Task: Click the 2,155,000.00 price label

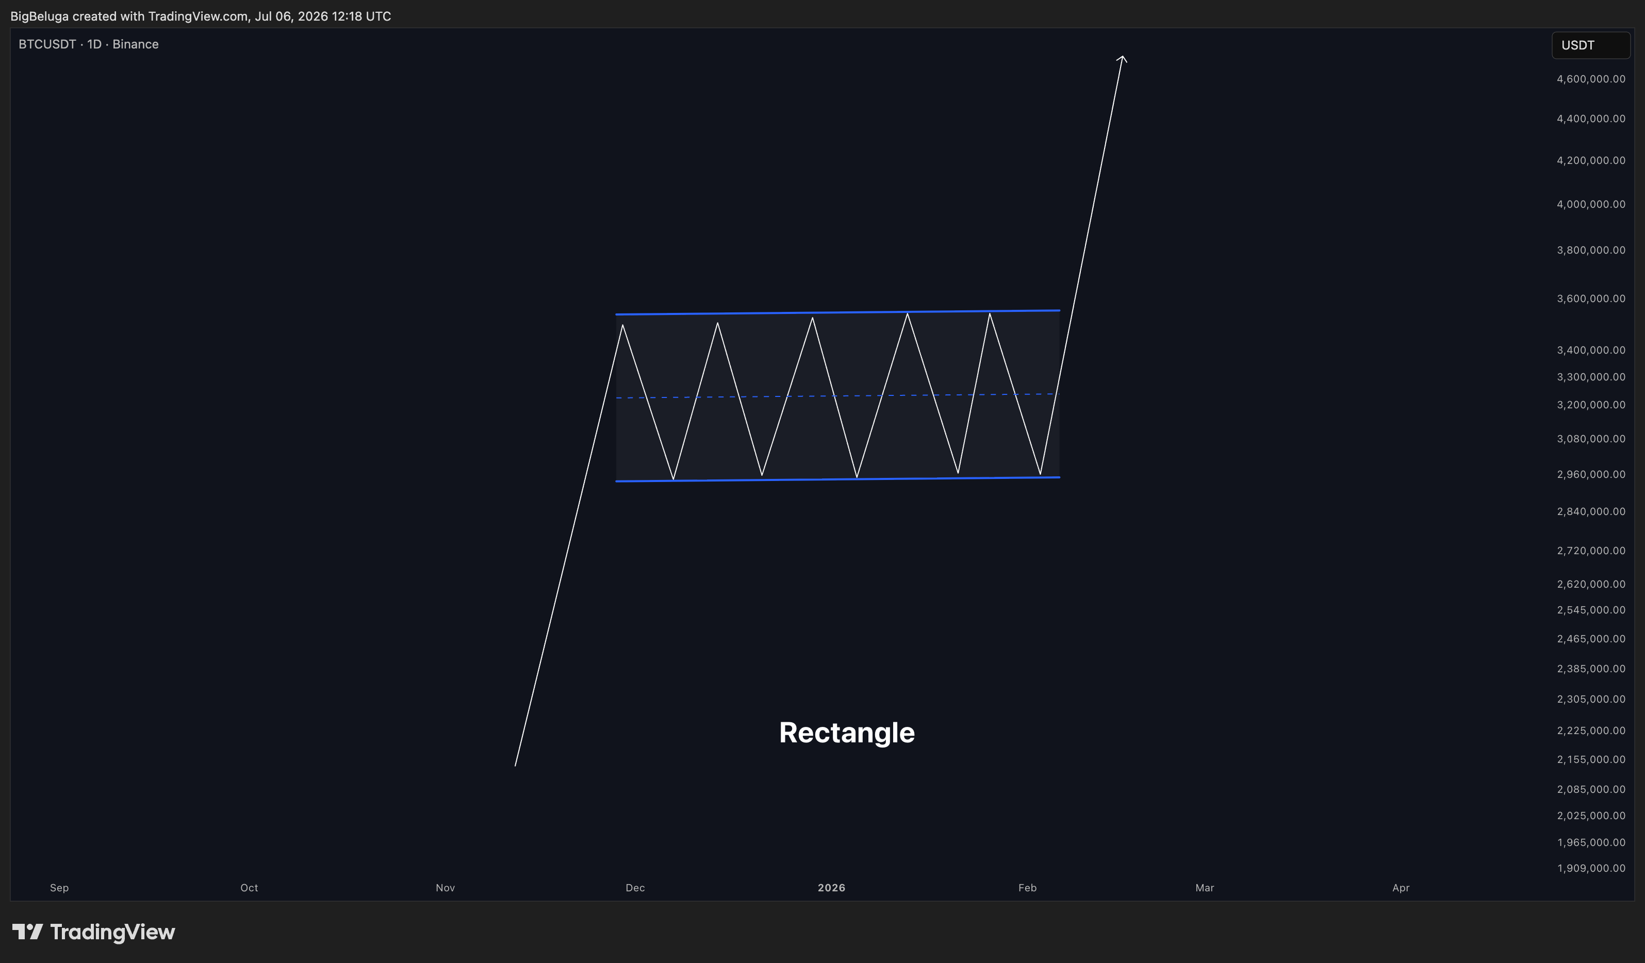Action: tap(1591, 759)
